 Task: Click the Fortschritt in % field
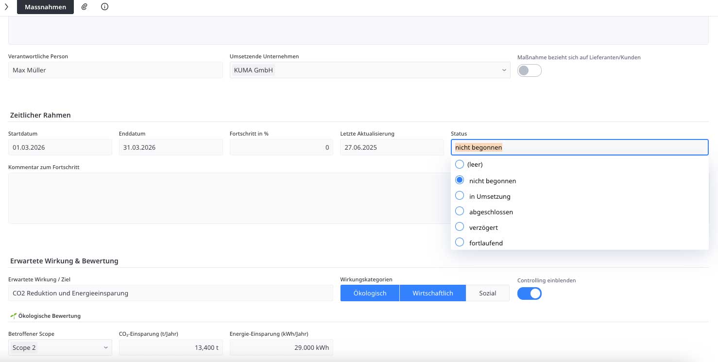(281, 147)
